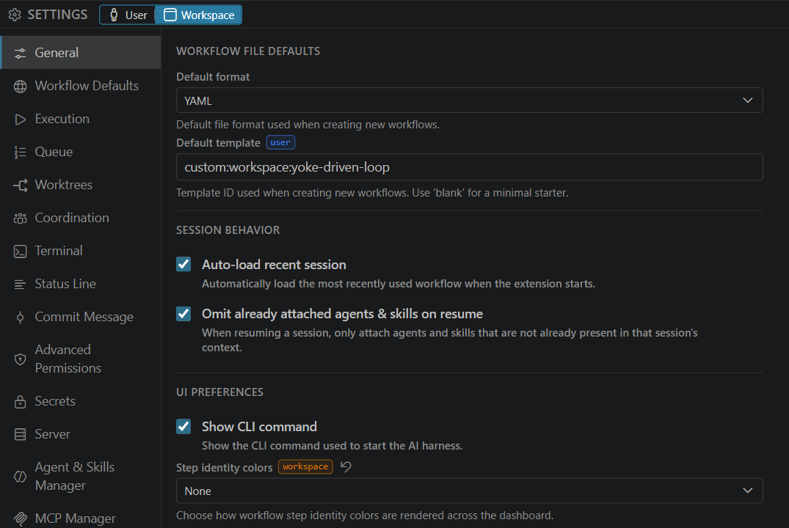Select Worktrees in the sidebar
The height and width of the screenshot is (528, 789).
pos(81,185)
